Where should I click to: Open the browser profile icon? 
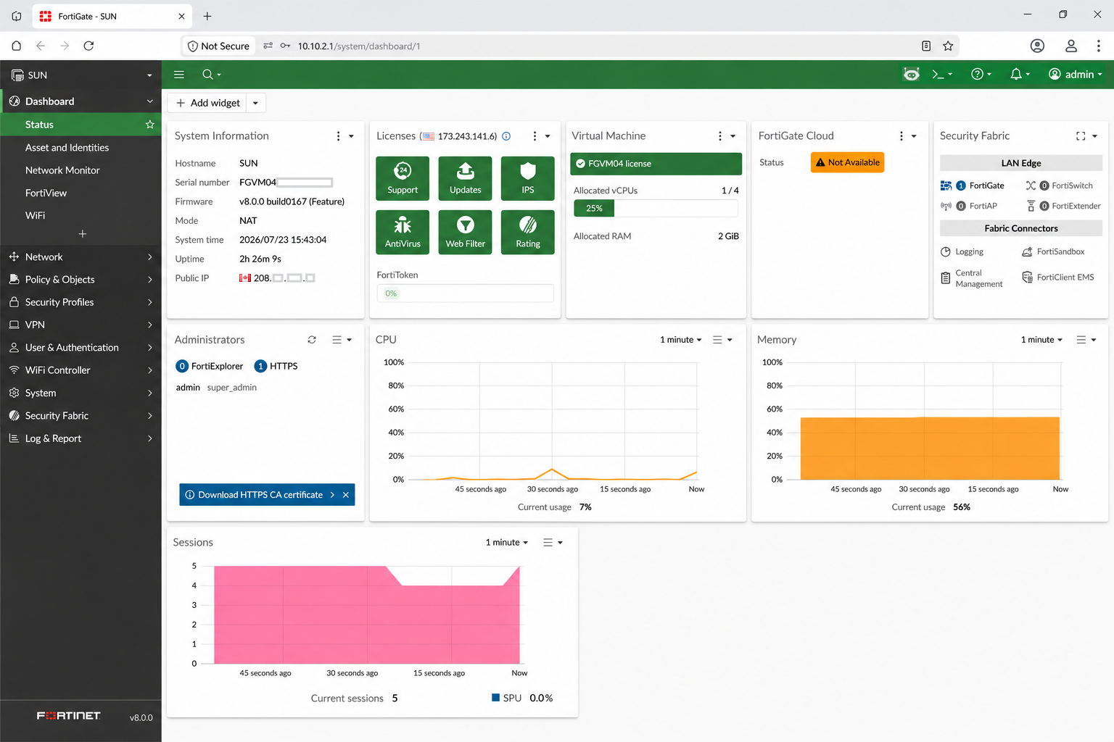click(1071, 46)
